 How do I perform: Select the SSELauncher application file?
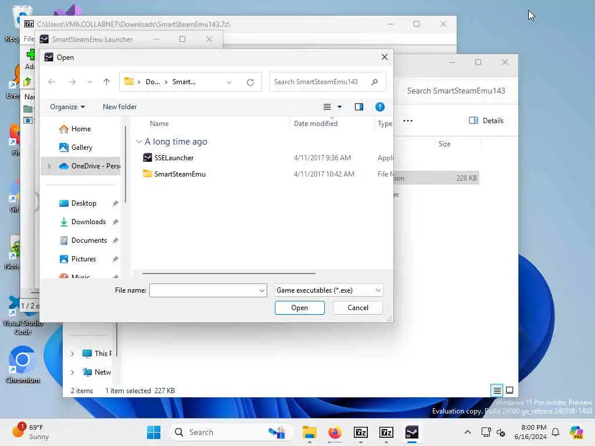[x=174, y=158]
